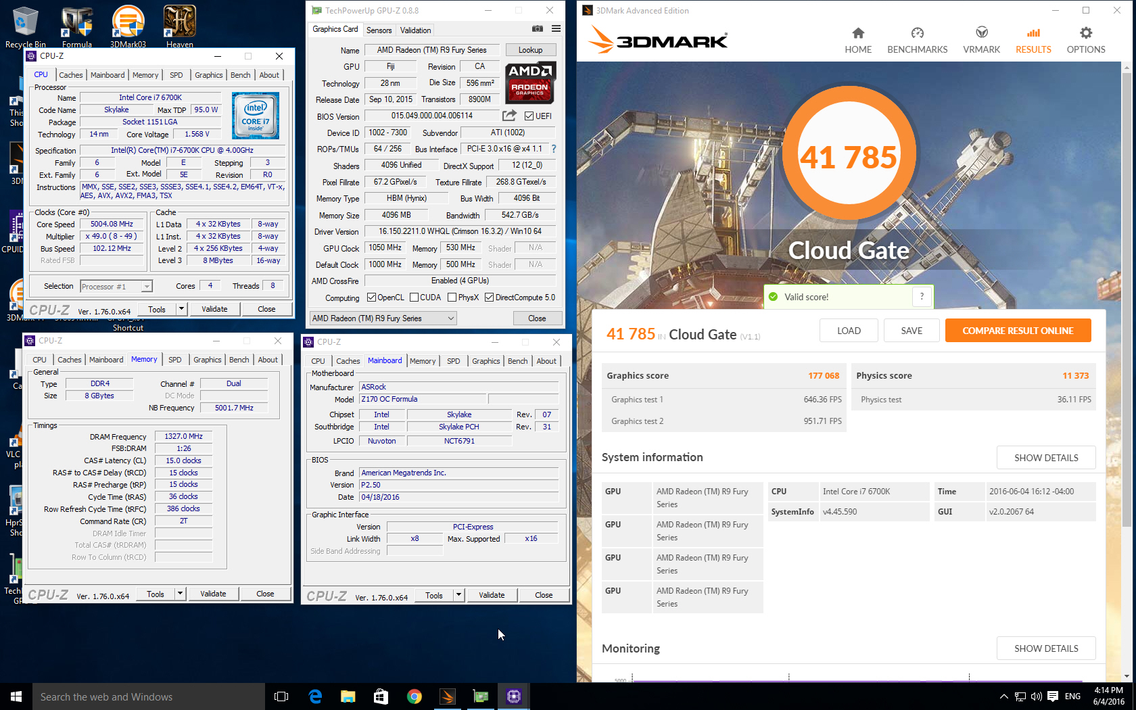The image size is (1136, 710).
Task: Show details for Monitoring section
Action: tap(1046, 648)
